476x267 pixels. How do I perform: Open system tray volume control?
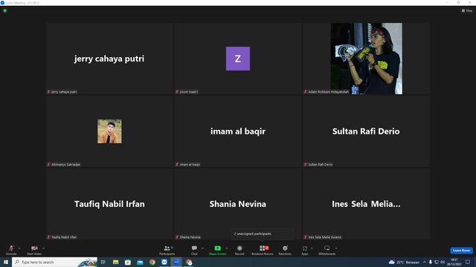point(443,262)
